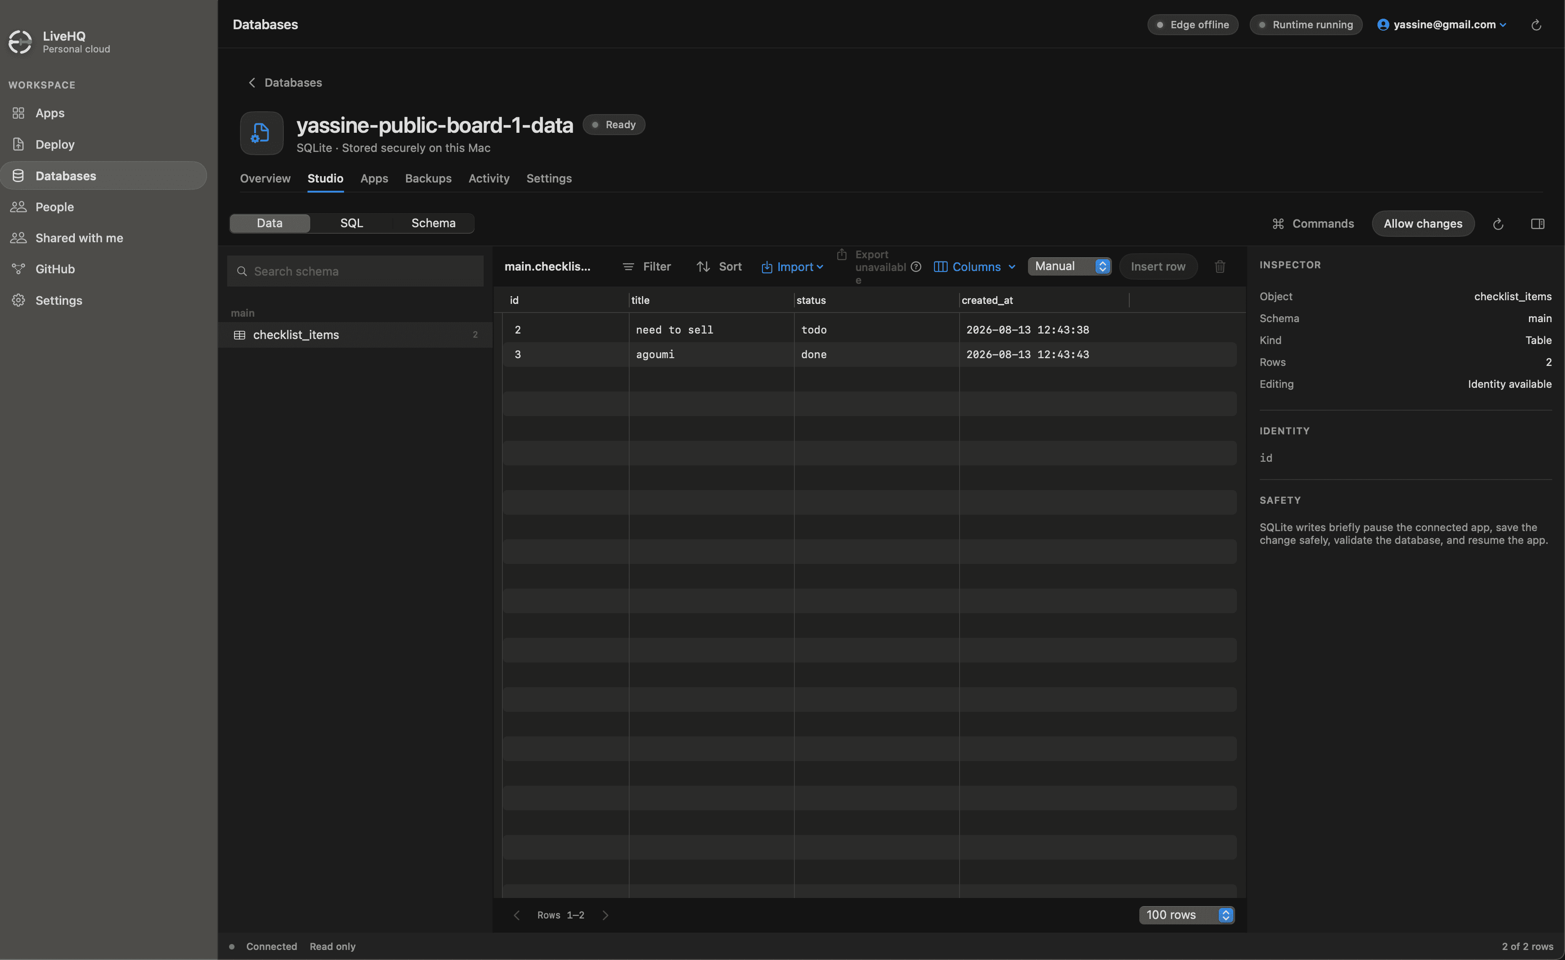This screenshot has height=960, width=1565.
Task: Switch to the Backups tab
Action: 428,178
